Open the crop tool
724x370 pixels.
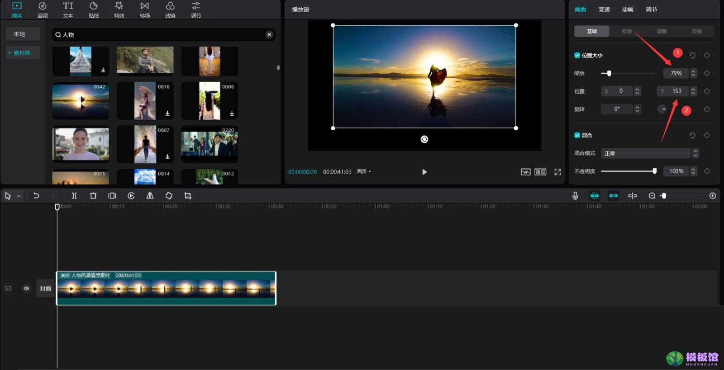click(x=188, y=196)
